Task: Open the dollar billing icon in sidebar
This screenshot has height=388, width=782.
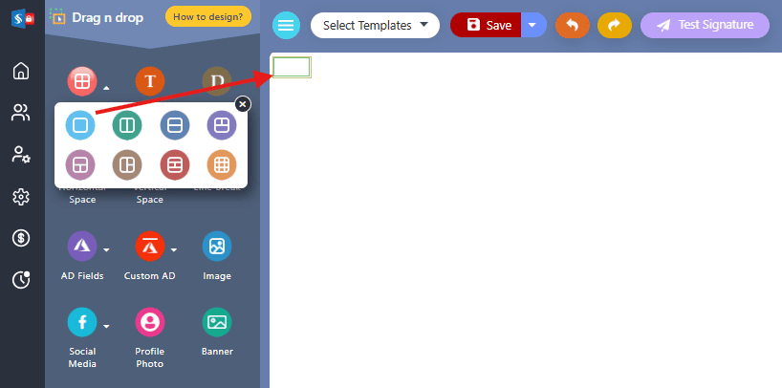Action: (x=21, y=238)
